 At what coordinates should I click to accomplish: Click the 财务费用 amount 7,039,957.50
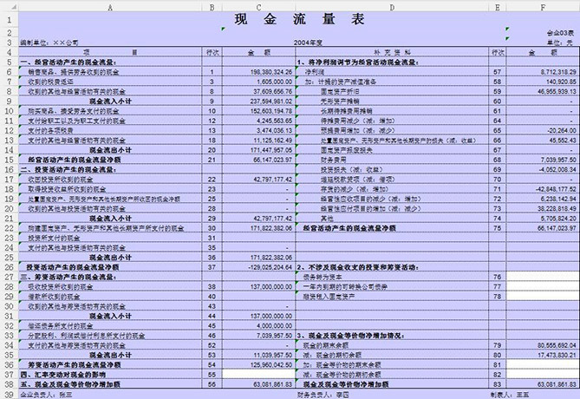pos(543,160)
